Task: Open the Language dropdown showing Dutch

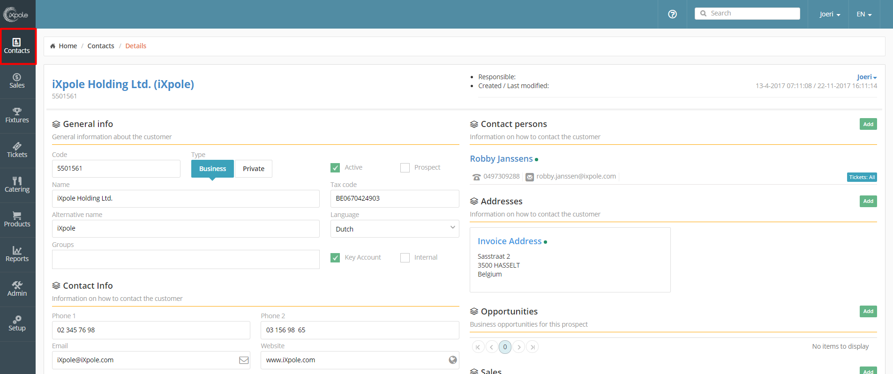Action: (395, 229)
